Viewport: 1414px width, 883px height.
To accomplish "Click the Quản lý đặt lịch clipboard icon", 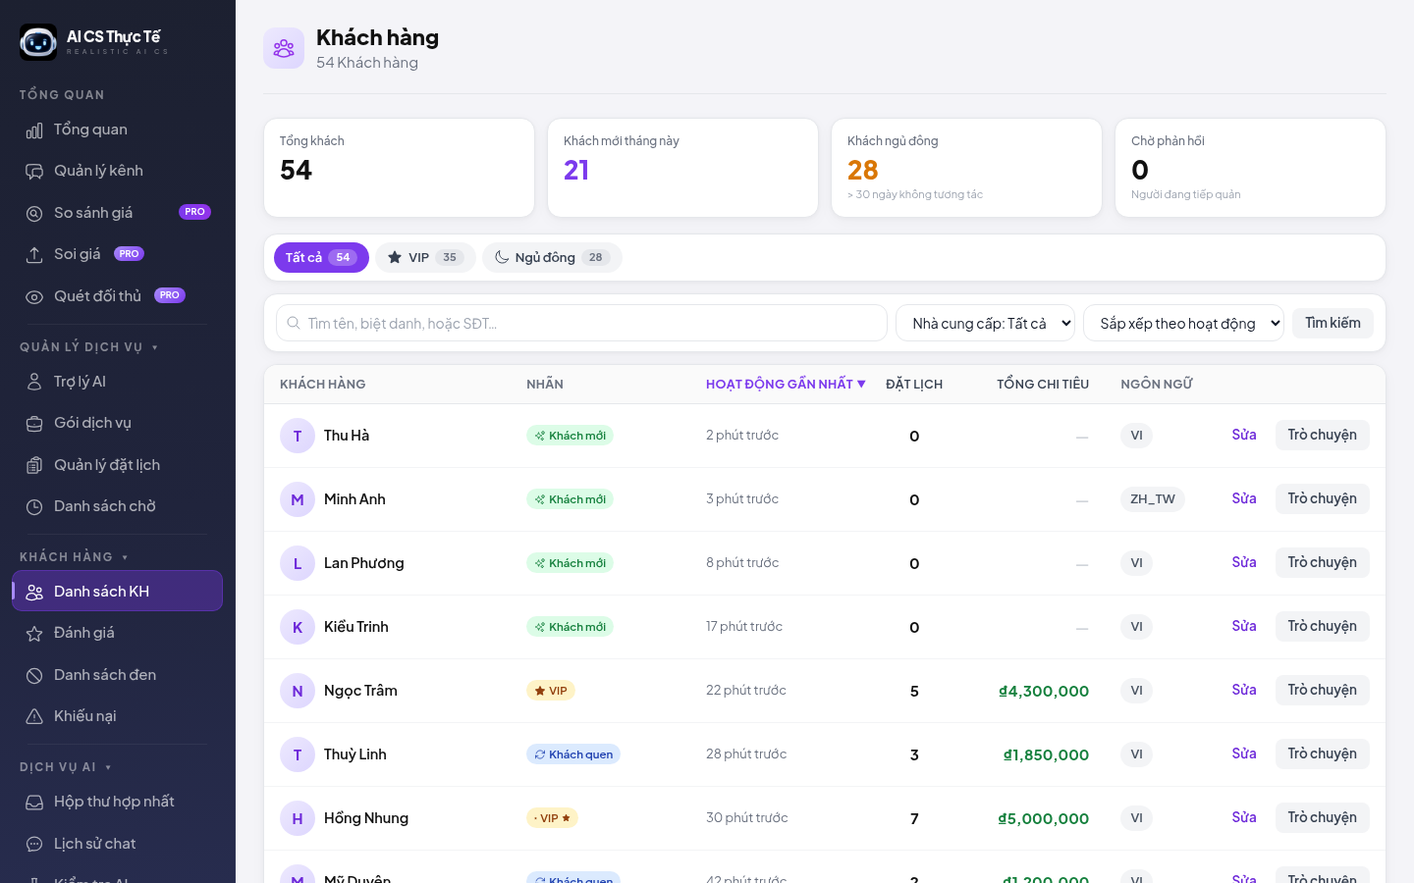I will pyautogui.click(x=34, y=466).
